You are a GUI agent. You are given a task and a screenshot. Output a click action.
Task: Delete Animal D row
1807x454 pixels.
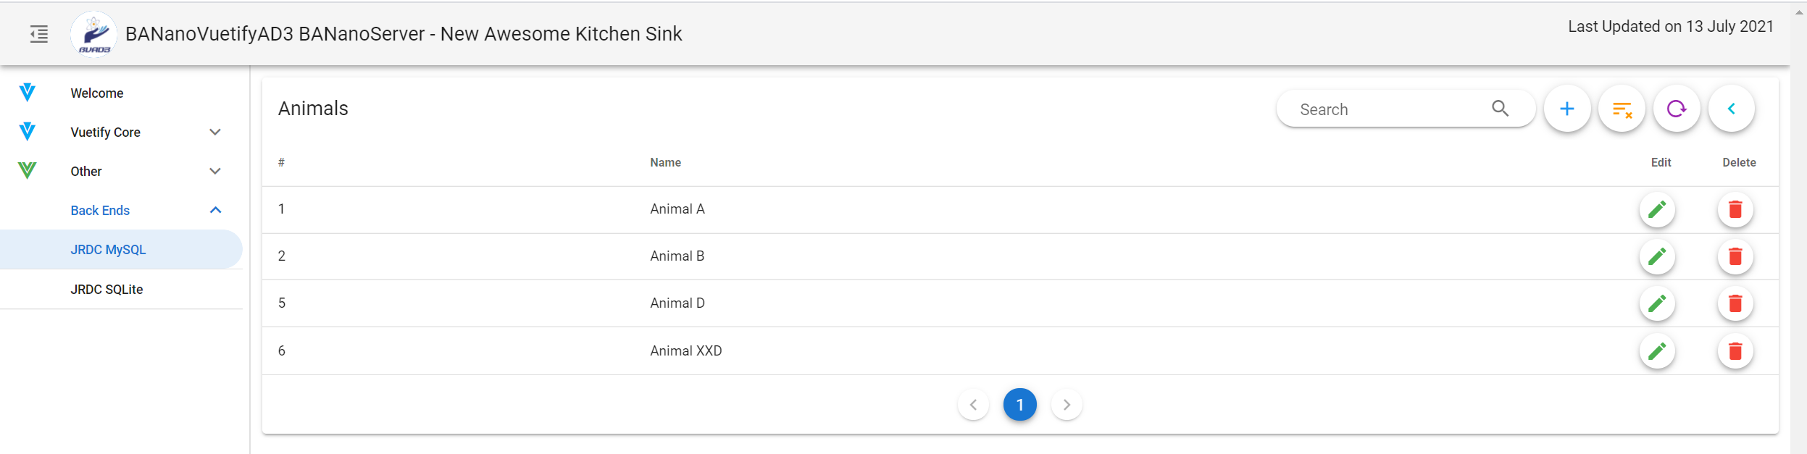coord(1735,303)
